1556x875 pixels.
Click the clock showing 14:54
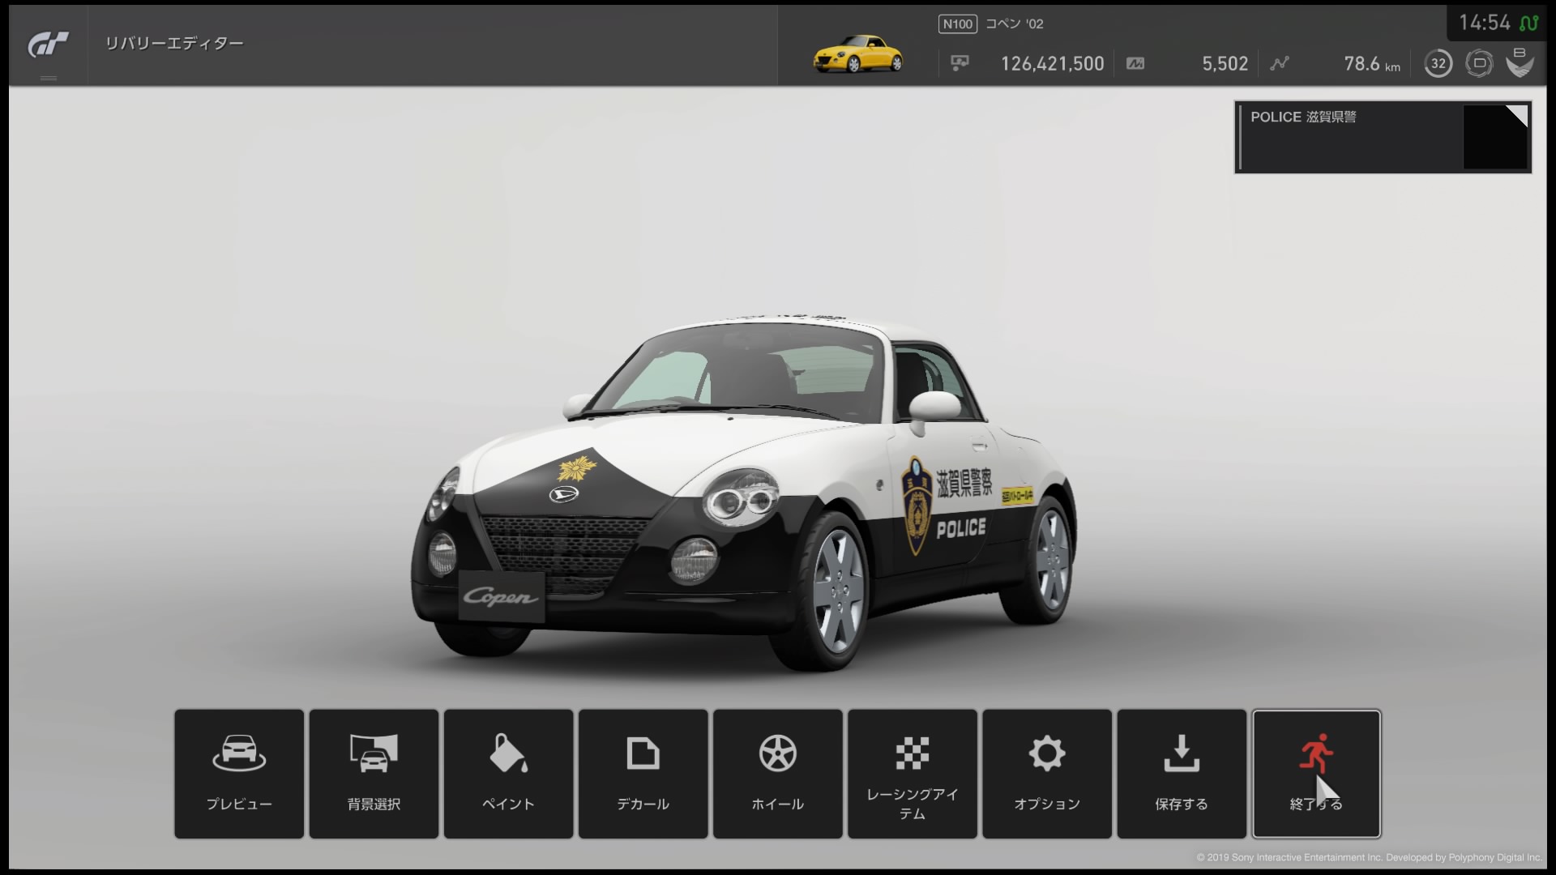[x=1485, y=23]
